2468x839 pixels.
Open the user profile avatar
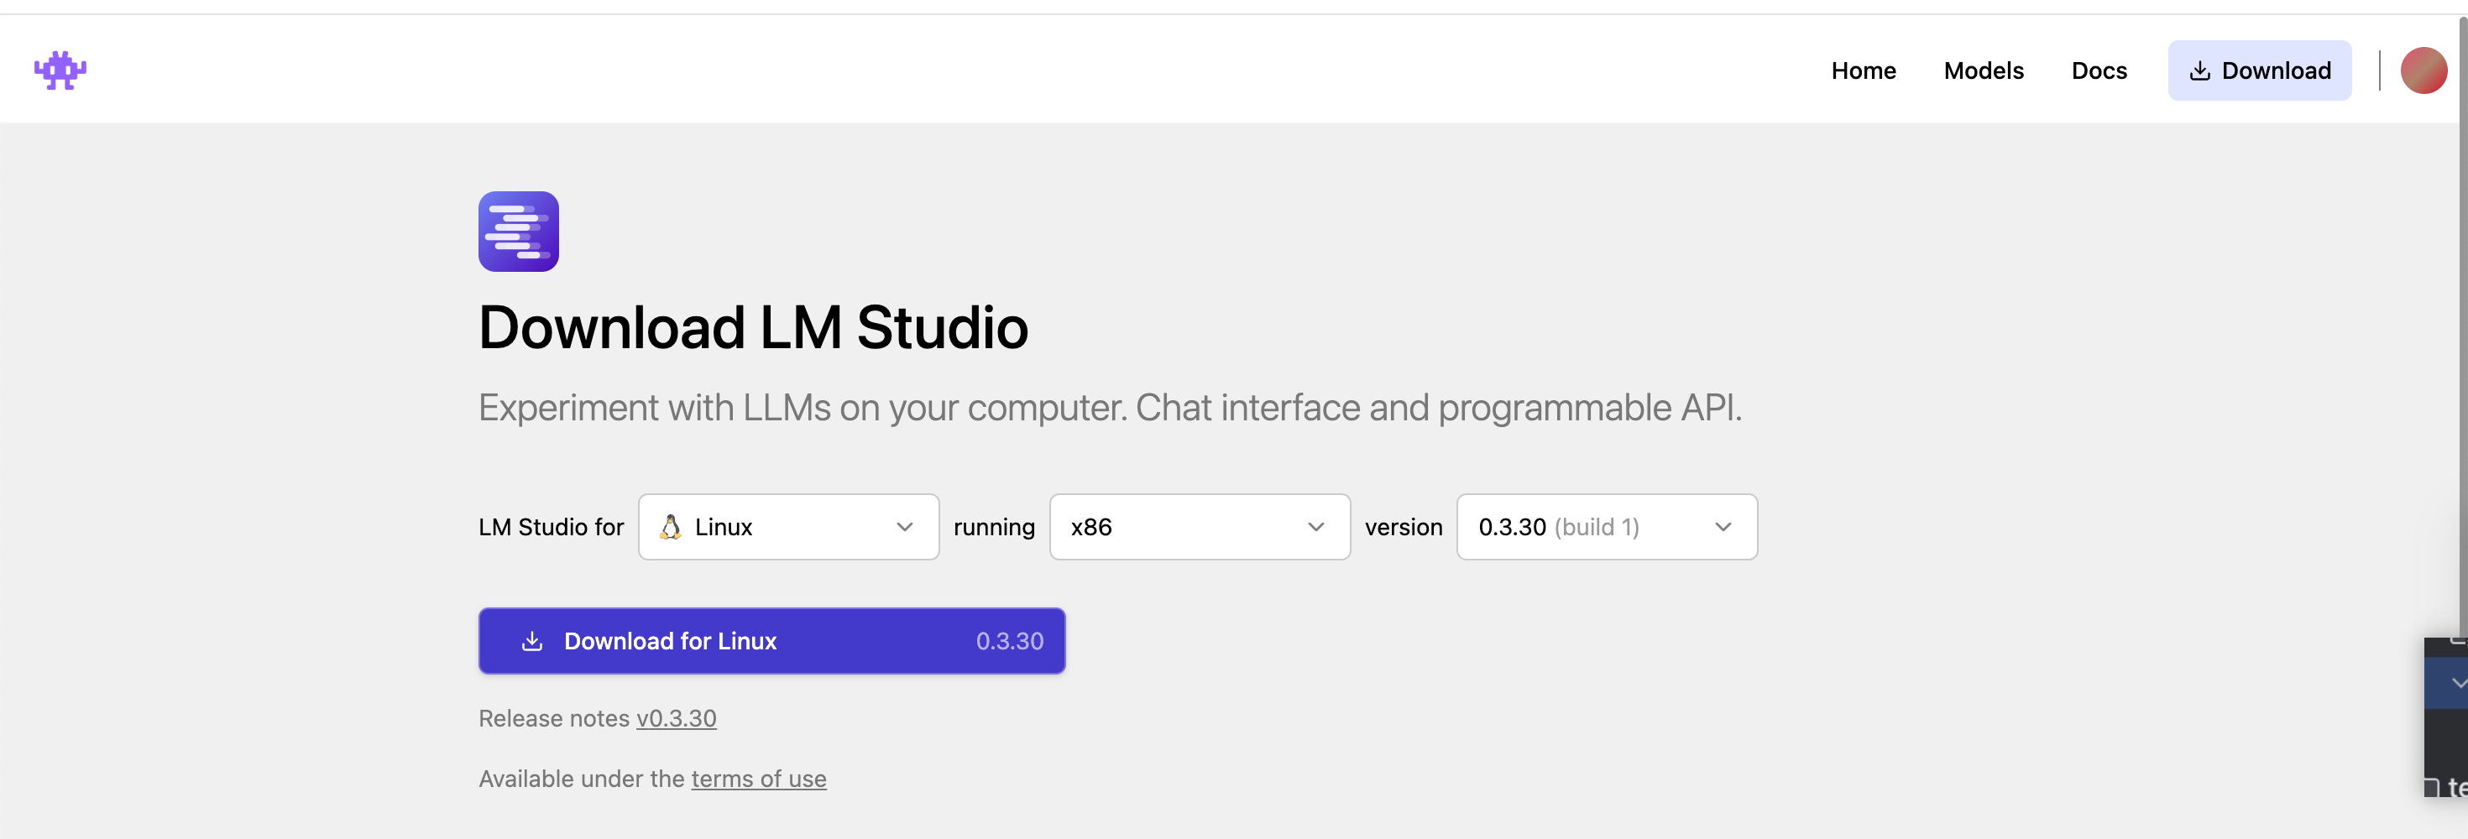coord(2423,70)
